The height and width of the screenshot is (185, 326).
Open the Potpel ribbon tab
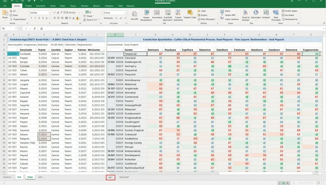pos(28,6)
